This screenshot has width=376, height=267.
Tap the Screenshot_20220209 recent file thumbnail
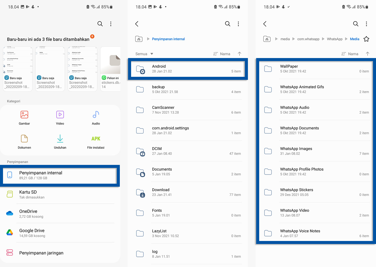(x=18, y=69)
